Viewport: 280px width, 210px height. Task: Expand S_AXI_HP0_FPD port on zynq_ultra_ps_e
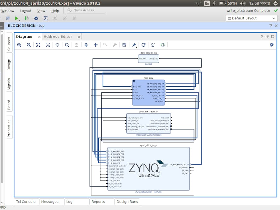point(109,152)
